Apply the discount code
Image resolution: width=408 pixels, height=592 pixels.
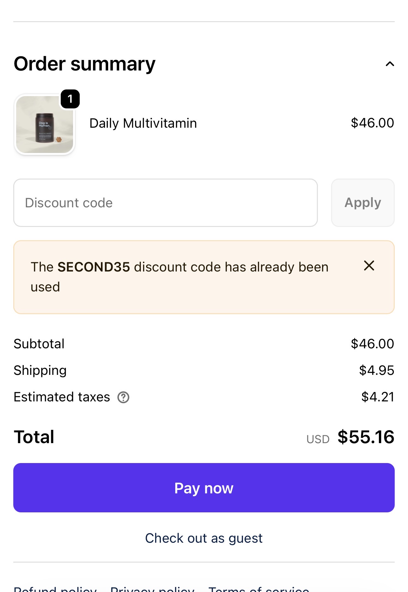[x=363, y=203]
